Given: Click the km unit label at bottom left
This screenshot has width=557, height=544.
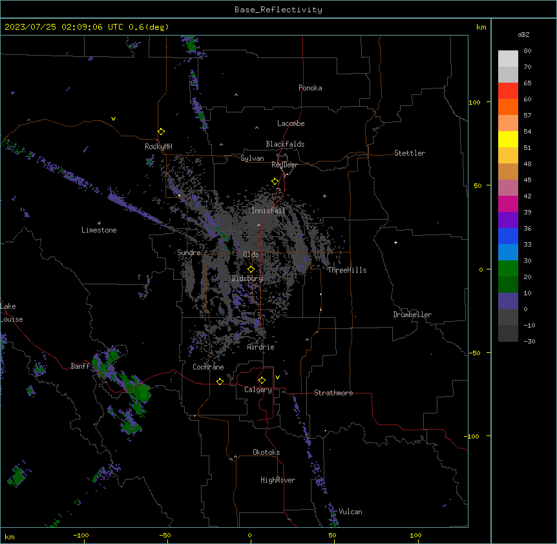Looking at the screenshot, I should pos(9,536).
